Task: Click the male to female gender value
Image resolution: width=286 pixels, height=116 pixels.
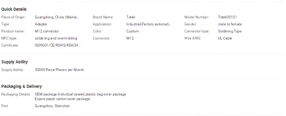Action: click(x=230, y=24)
